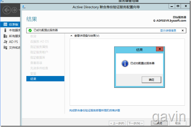
Task: Click the blue information icon in the 结果 dialog
Action: click(x=125, y=63)
